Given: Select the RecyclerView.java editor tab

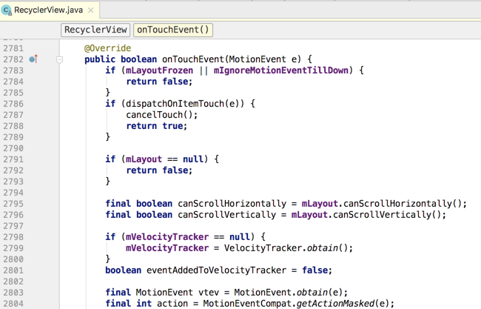Looking at the screenshot, I should click(x=49, y=10).
